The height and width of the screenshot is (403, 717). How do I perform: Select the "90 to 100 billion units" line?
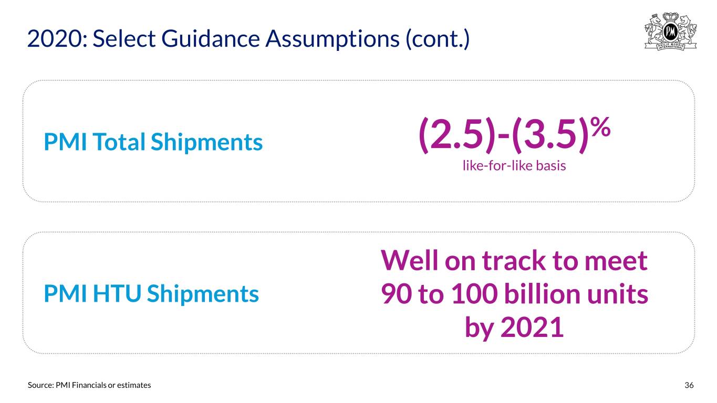tap(514, 294)
